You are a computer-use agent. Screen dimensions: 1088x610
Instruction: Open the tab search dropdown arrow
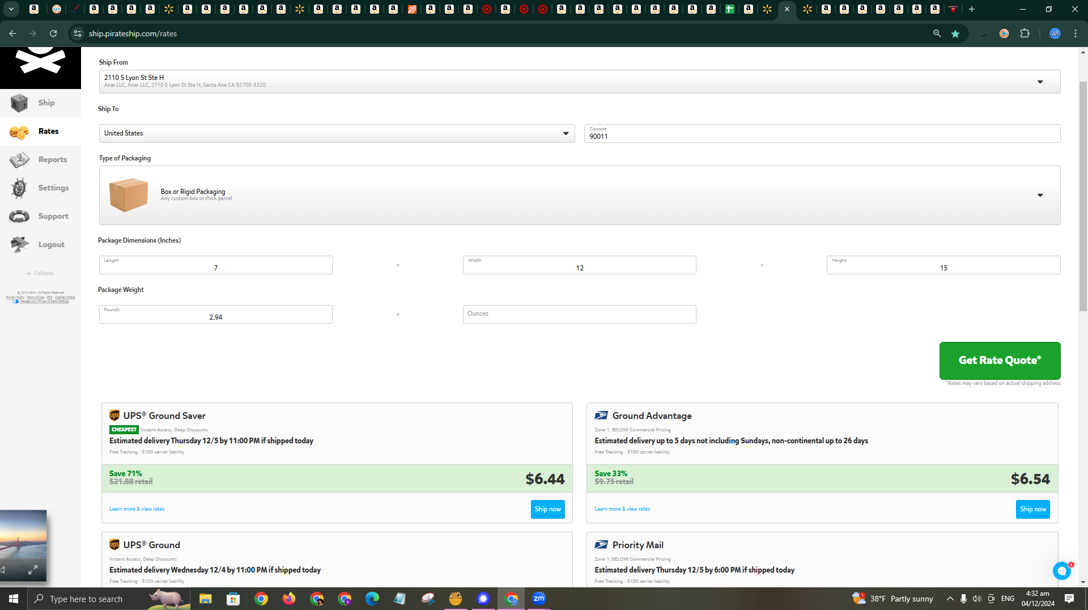pos(11,9)
